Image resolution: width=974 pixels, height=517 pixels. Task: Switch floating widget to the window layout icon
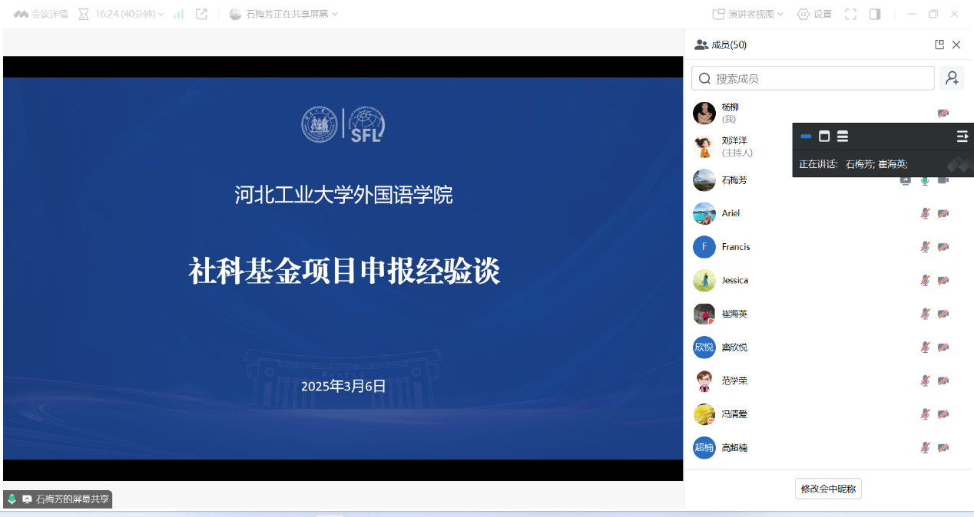[x=824, y=137]
